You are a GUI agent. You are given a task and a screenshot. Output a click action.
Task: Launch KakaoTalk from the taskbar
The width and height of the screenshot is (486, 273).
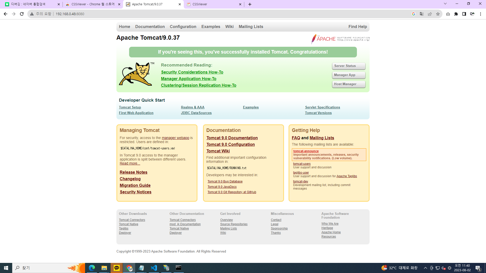pos(117,268)
